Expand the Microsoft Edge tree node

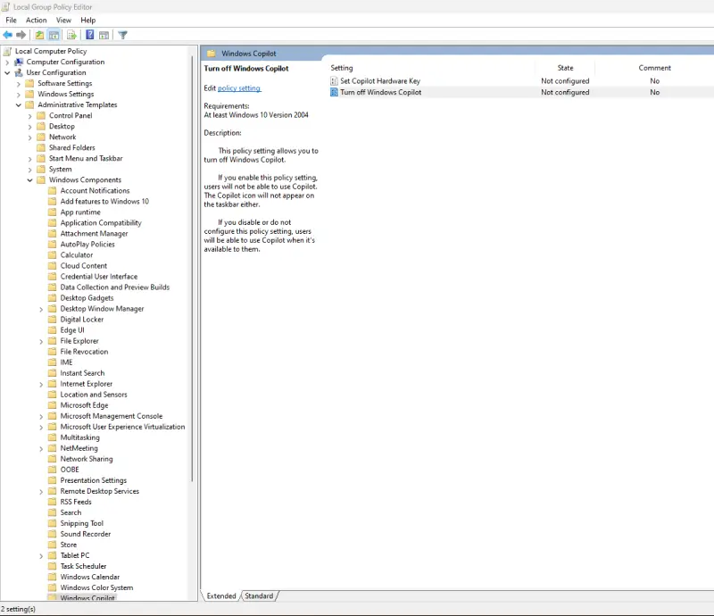coord(39,404)
